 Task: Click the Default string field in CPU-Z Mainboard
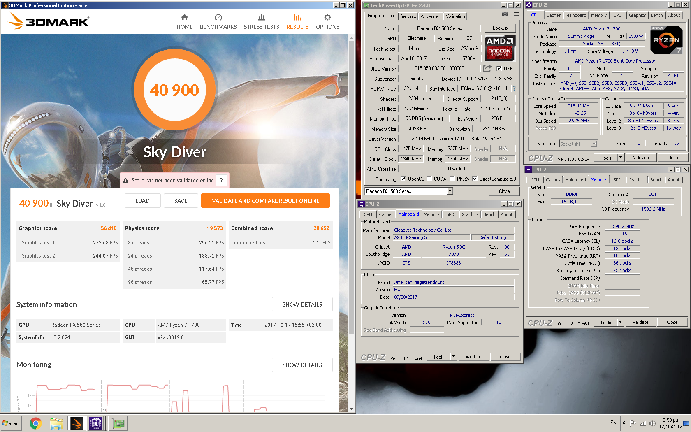click(492, 237)
